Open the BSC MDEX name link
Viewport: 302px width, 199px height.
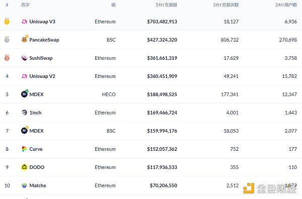[x=36, y=131]
